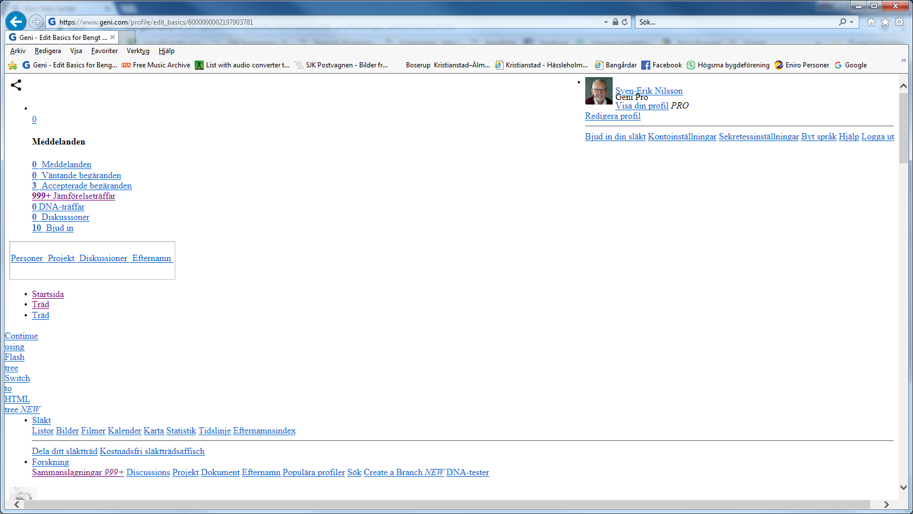
Task: Click the Sök search input field
Action: (737, 22)
